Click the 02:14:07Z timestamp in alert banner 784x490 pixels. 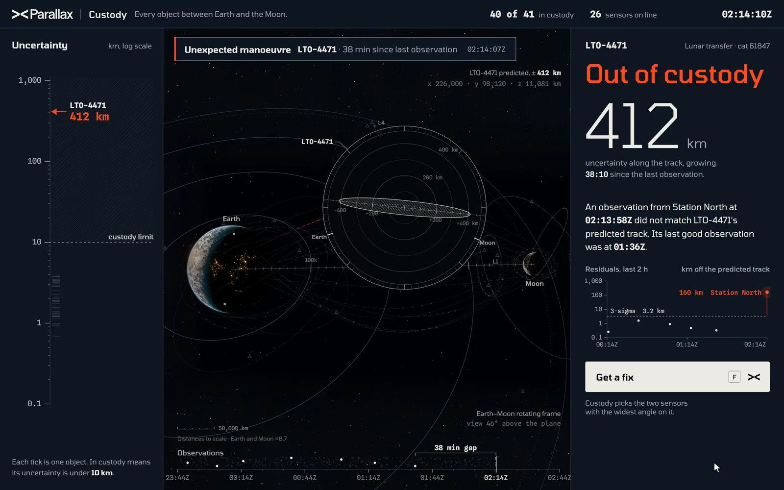pyautogui.click(x=486, y=49)
